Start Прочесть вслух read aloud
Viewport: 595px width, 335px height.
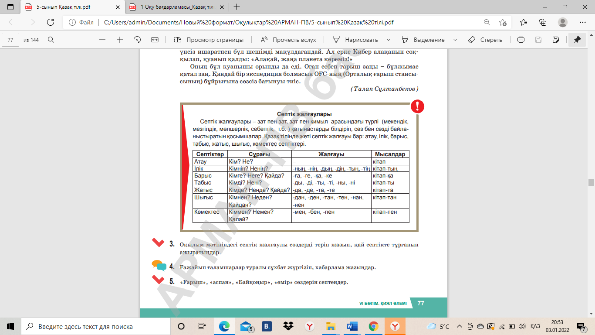click(x=288, y=40)
